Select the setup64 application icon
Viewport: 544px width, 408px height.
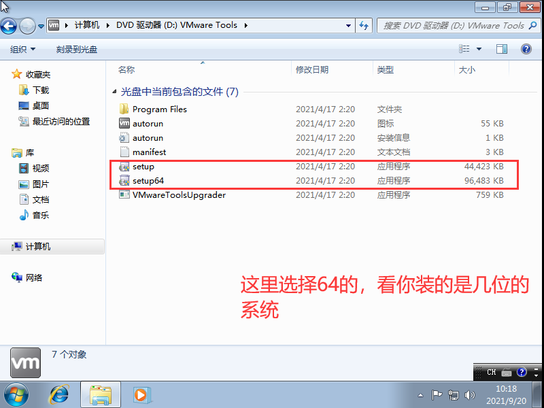(x=124, y=181)
